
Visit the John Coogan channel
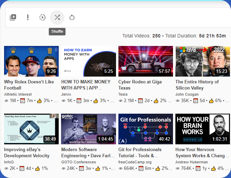point(187,94)
